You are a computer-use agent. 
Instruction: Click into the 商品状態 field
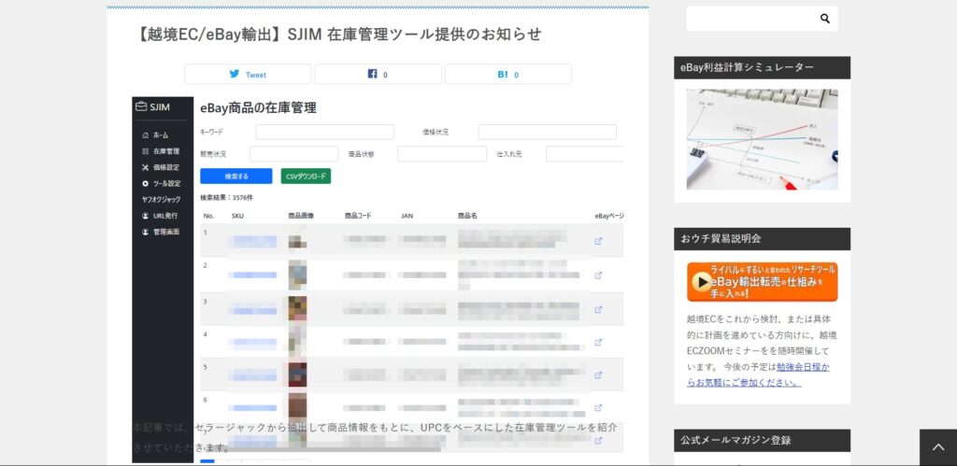click(x=442, y=154)
